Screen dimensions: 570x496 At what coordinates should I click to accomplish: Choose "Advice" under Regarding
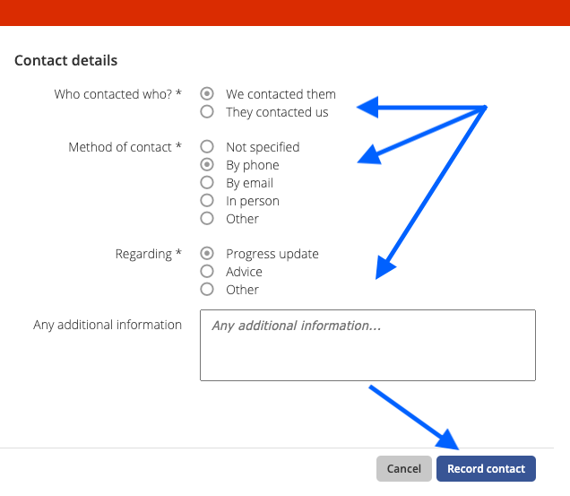[207, 272]
